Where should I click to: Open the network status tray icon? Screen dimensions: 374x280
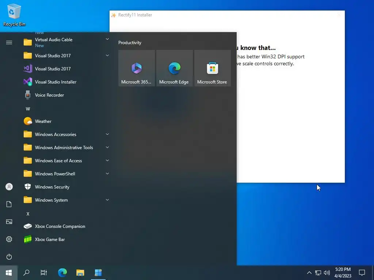click(318, 273)
